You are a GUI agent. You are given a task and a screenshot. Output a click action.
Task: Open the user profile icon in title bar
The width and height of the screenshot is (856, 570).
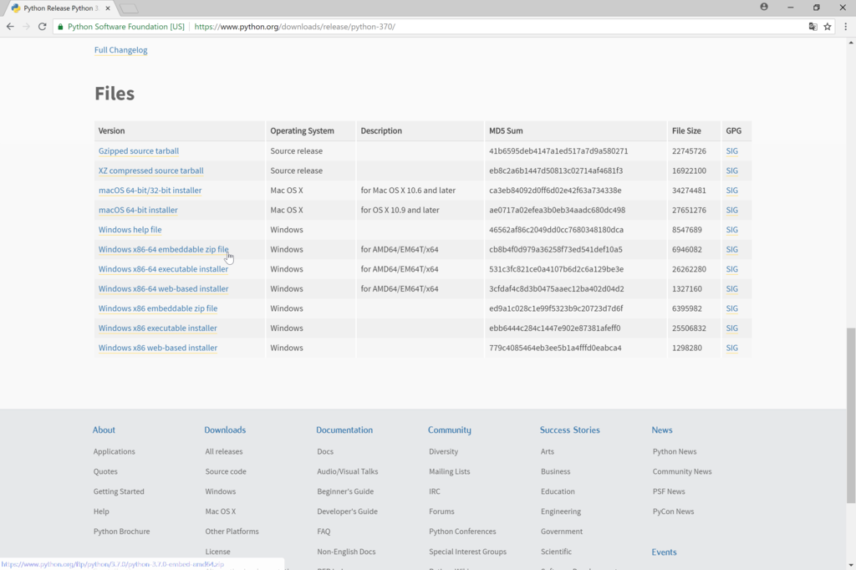coord(764,7)
